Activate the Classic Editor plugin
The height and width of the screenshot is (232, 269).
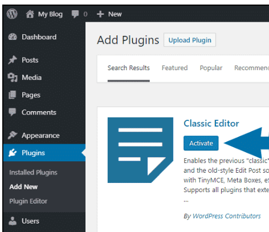click(x=201, y=143)
